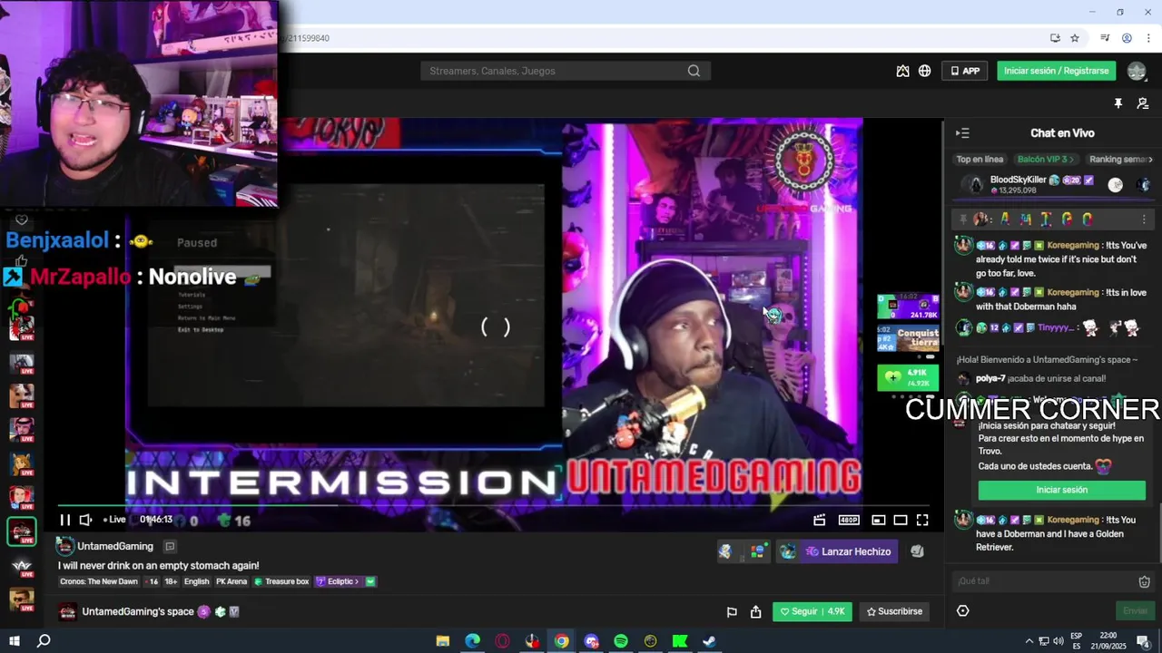Image resolution: width=1162 pixels, height=653 pixels.
Task: Toggle theater mode in video player
Action: 901,520
